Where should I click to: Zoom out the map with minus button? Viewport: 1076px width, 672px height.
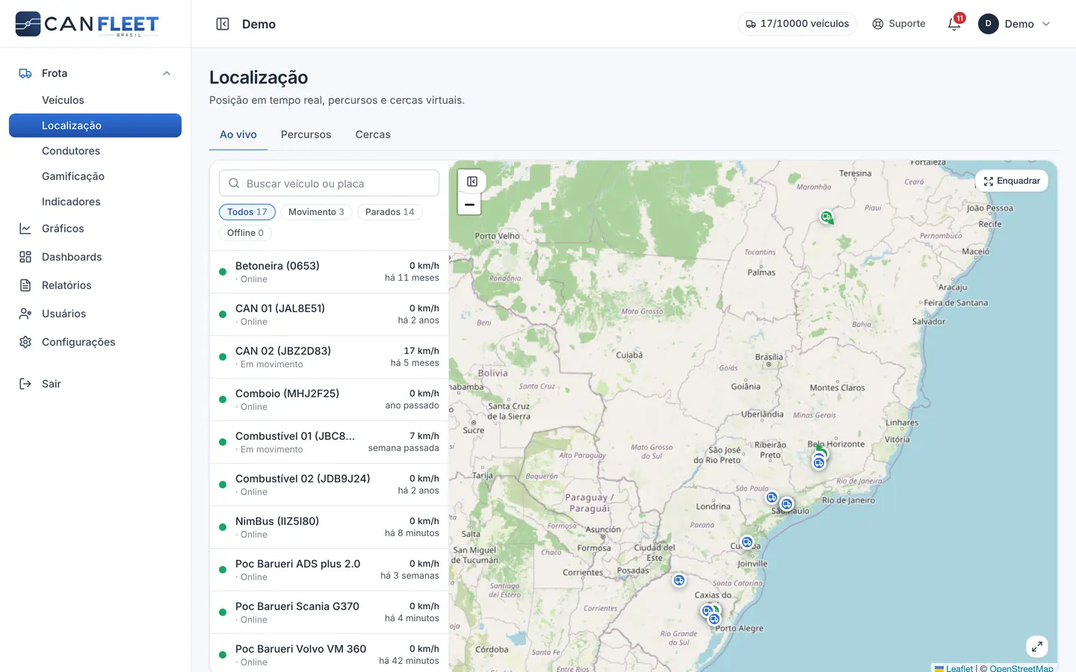click(x=469, y=205)
